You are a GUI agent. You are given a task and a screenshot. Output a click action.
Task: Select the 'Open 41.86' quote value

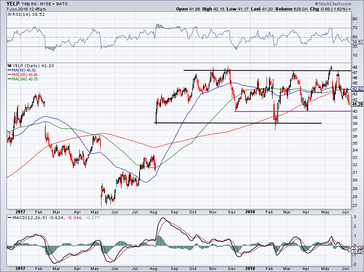pos(188,9)
